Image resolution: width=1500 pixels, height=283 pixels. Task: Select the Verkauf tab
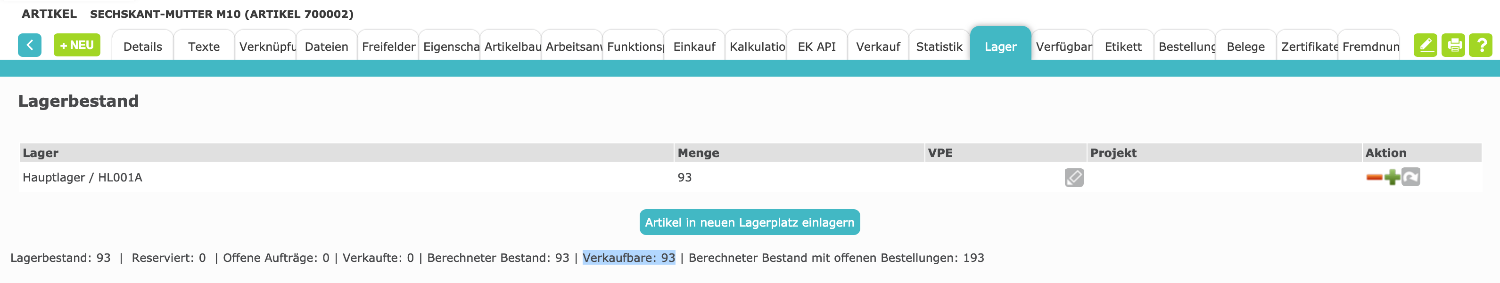[x=878, y=47]
